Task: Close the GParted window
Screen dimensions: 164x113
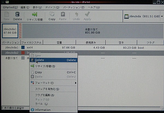Action: pos(162,2)
